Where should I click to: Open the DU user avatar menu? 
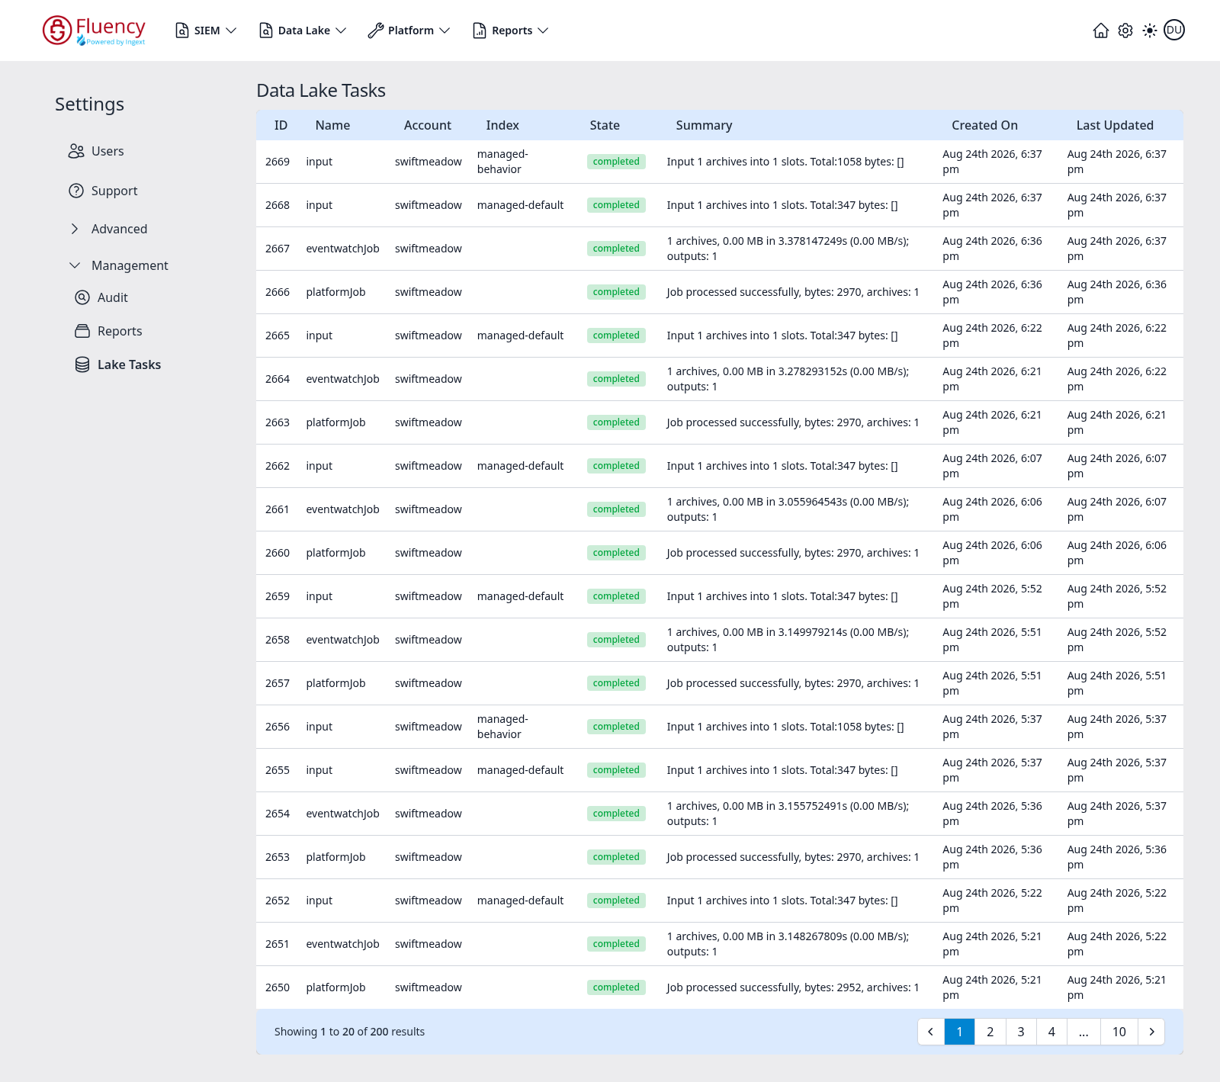point(1174,31)
